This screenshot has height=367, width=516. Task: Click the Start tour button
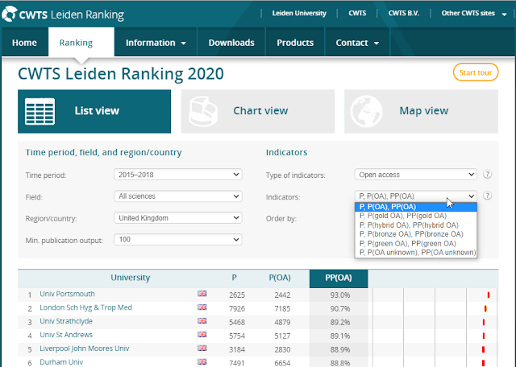tap(476, 72)
